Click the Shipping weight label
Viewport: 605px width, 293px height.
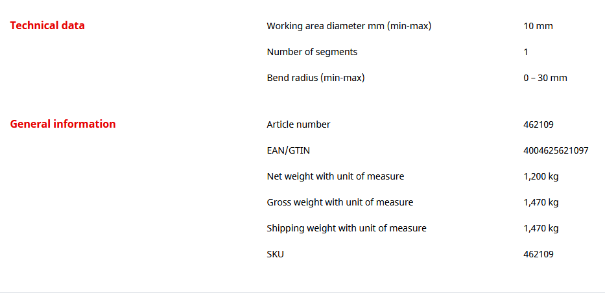346,228
